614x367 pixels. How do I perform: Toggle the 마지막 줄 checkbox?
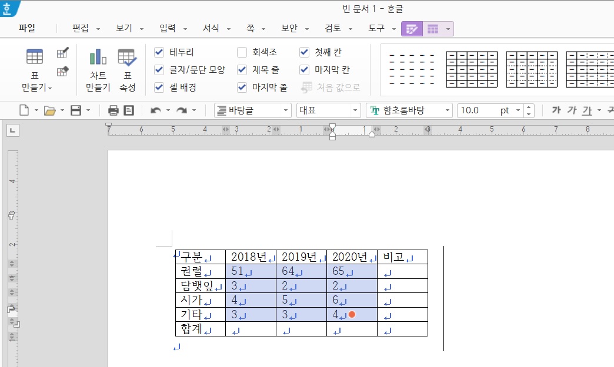click(242, 87)
